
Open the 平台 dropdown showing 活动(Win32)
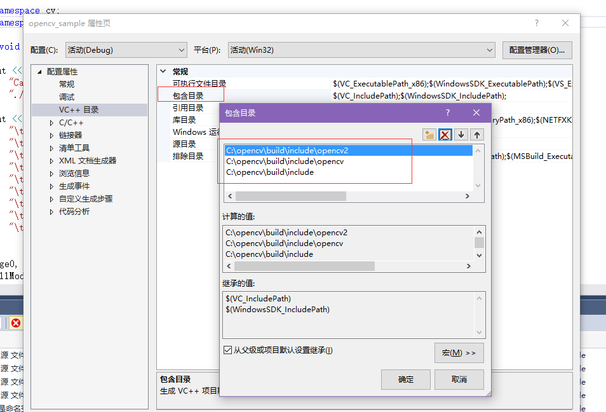[x=361, y=50]
